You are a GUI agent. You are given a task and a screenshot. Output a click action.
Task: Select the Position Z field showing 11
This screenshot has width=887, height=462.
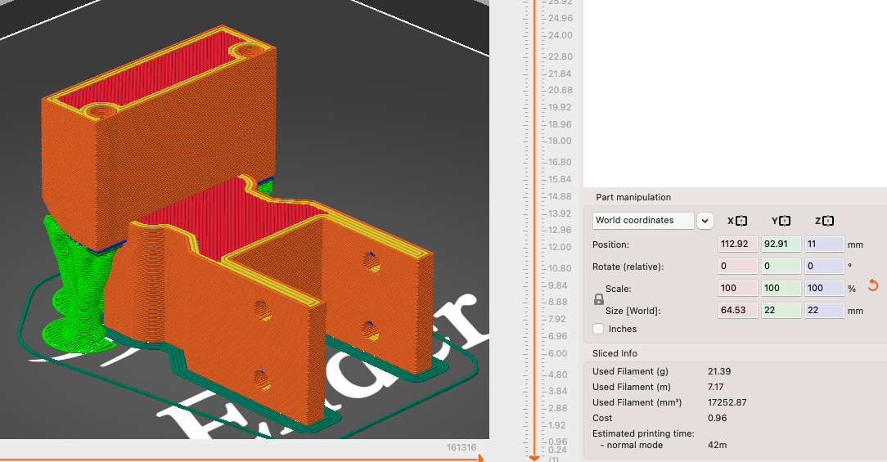click(x=824, y=244)
